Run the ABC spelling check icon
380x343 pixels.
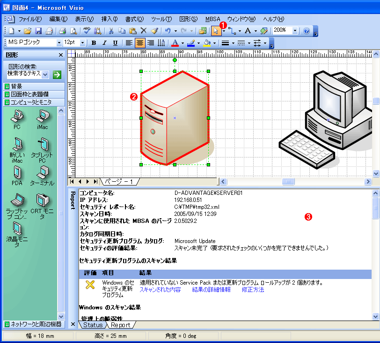(x=87, y=30)
